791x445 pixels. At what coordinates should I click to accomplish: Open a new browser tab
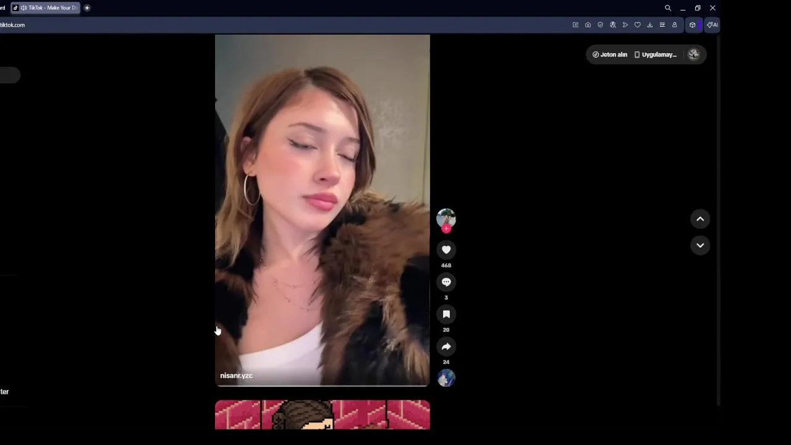pos(87,8)
